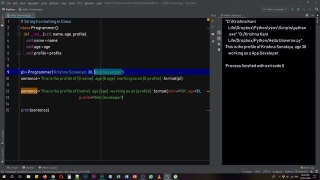
Task: Select Hello Universe tab in Run panel
Action: 232,15
